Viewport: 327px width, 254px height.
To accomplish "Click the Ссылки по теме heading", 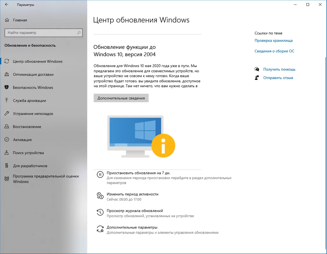I will [268, 33].
